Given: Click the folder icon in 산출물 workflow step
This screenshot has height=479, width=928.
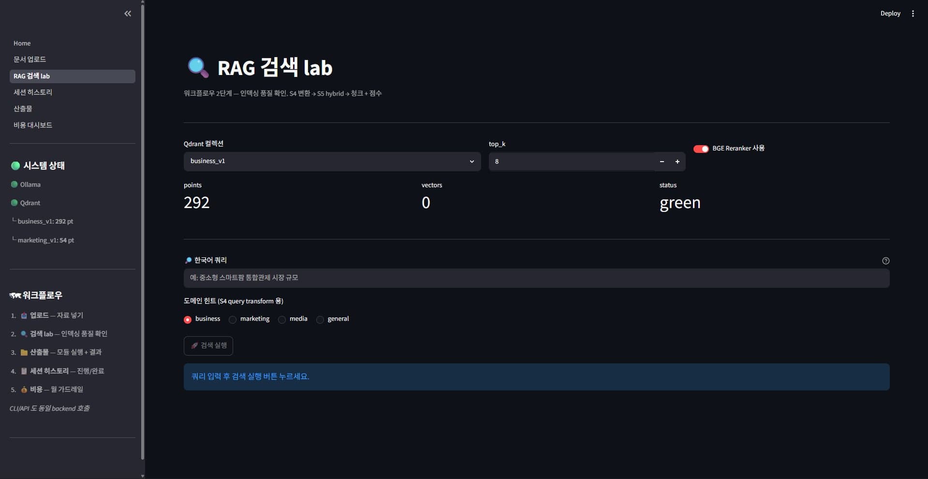Looking at the screenshot, I should coord(24,353).
